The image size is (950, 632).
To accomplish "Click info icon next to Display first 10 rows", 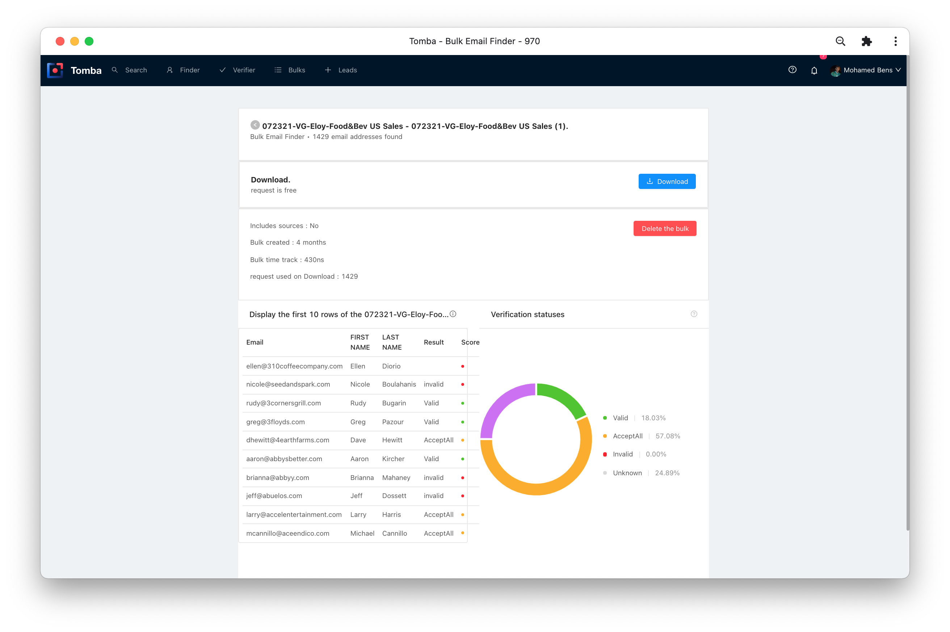I will 453,314.
